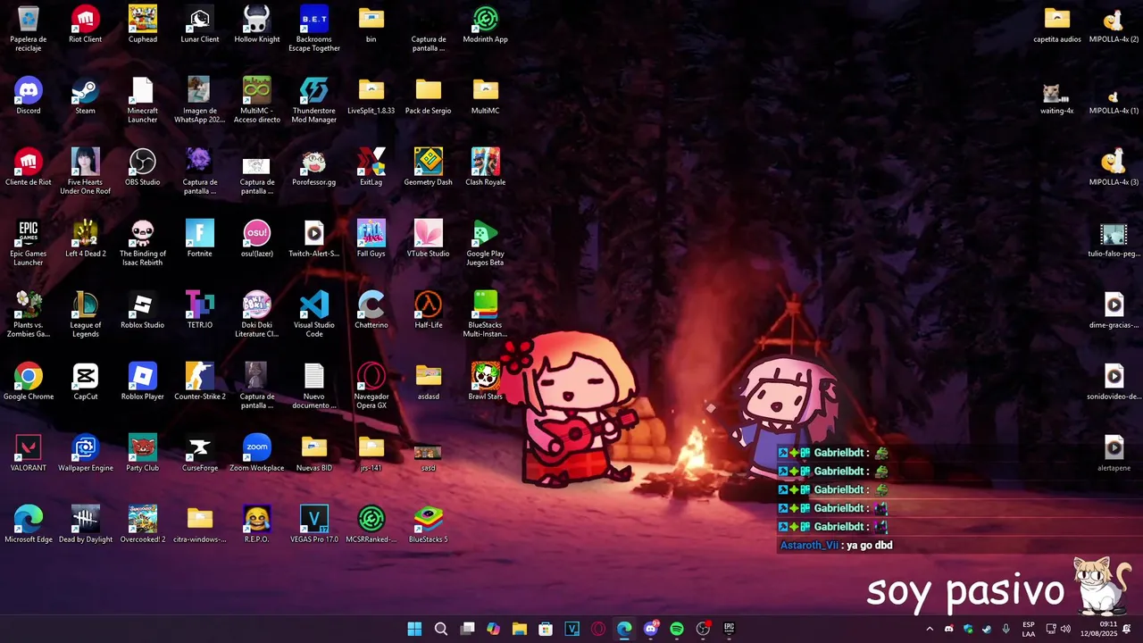Select the ExitLag desktop icon

(371, 167)
